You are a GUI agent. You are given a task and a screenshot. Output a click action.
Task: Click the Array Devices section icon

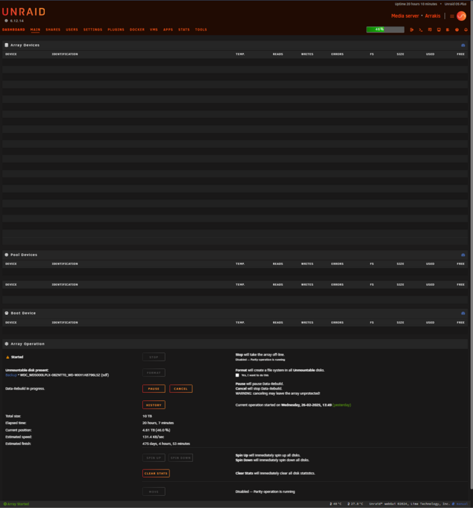(7, 45)
